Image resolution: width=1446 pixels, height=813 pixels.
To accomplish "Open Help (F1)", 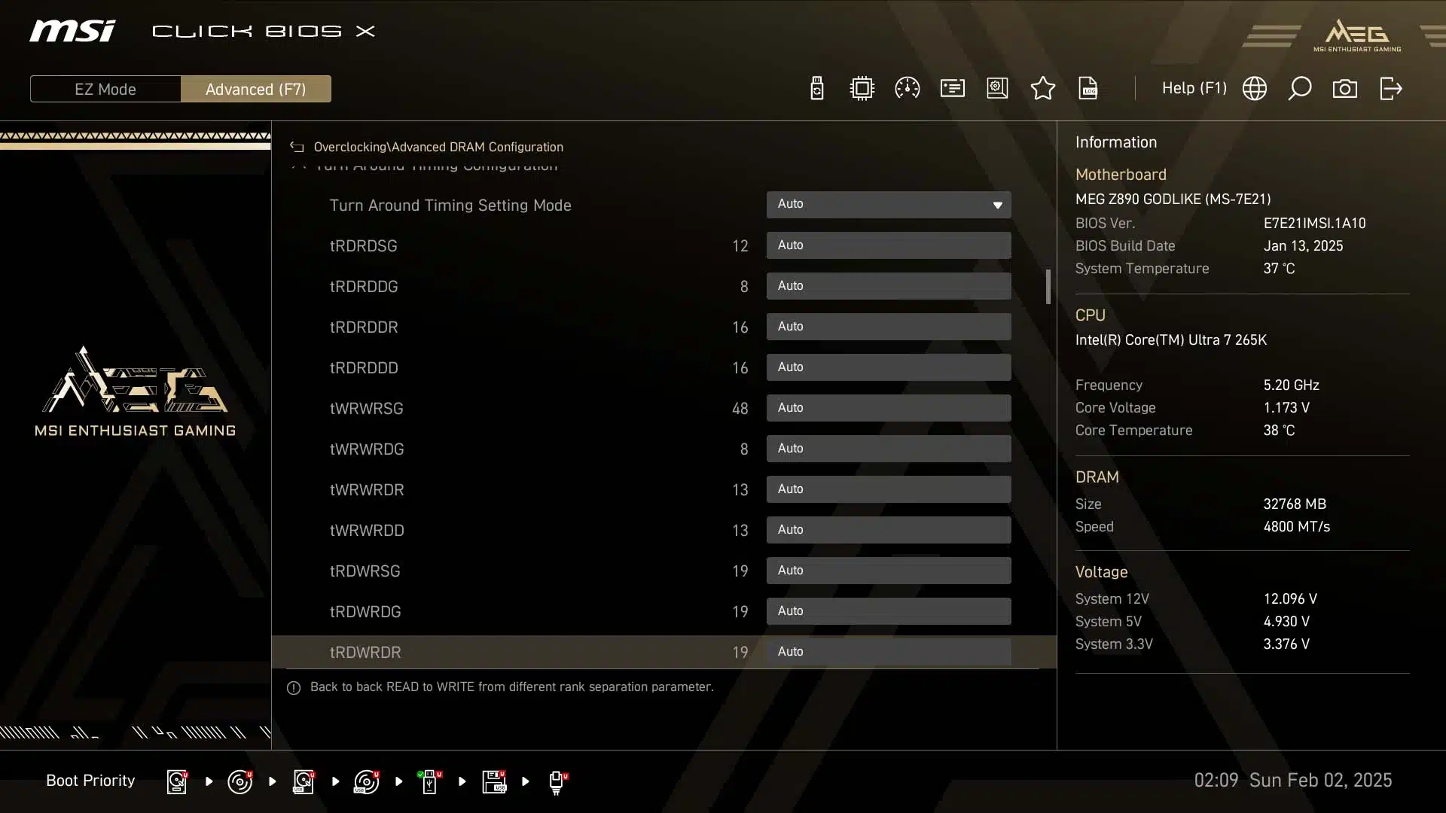I will pos(1194,88).
